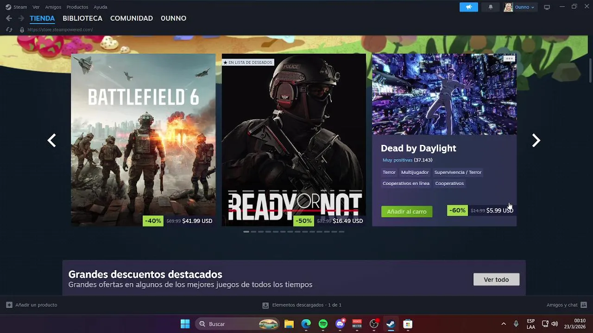Open the Ready or Not game card
Screen dimensions: 593x333
(x=294, y=140)
